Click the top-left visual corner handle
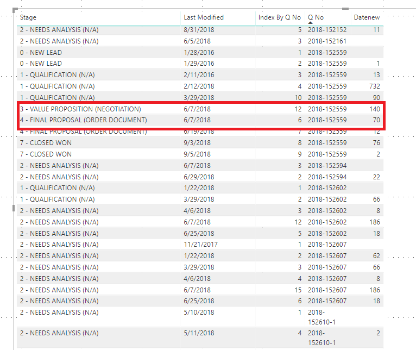Screen dimensions: 416x350 tap(15, 10)
